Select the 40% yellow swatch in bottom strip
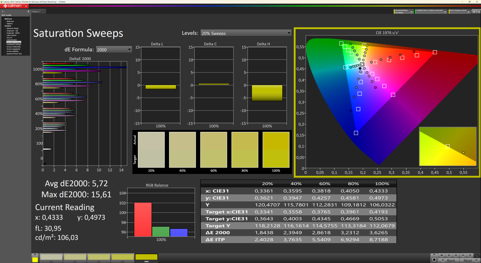This screenshot has height=263, width=481. (75, 257)
